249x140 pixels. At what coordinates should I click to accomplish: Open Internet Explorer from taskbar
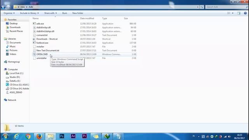click(x=16, y=136)
